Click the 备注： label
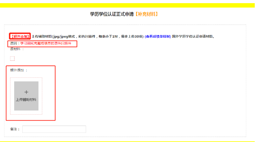The width and height of the screenshot is (262, 142). pos(15,129)
